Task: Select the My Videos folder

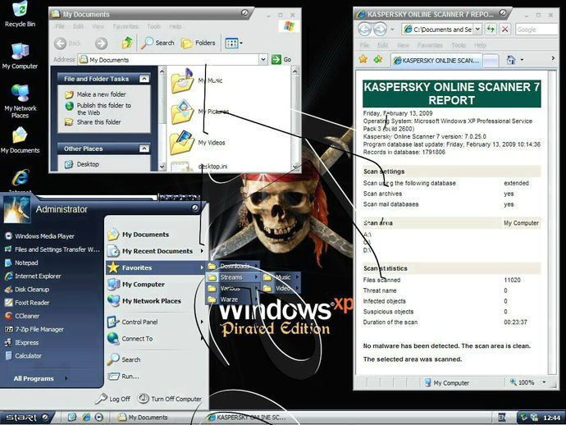Action: click(198, 142)
